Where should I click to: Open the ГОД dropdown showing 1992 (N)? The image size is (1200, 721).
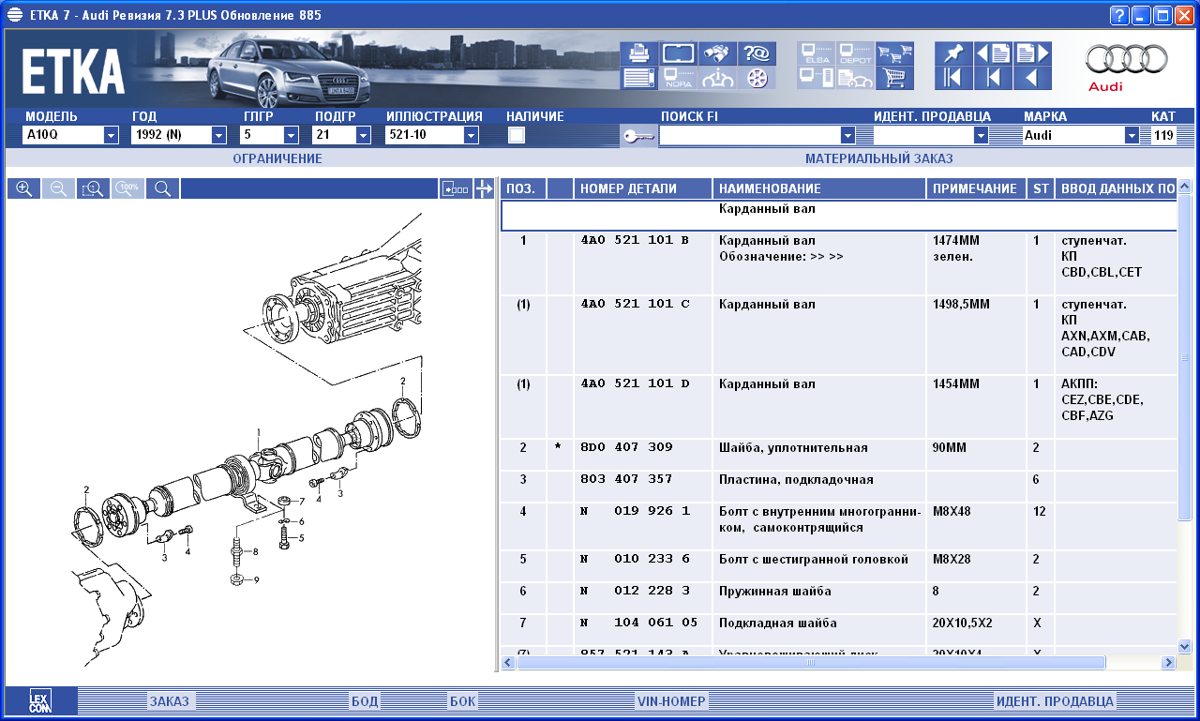tap(218, 135)
